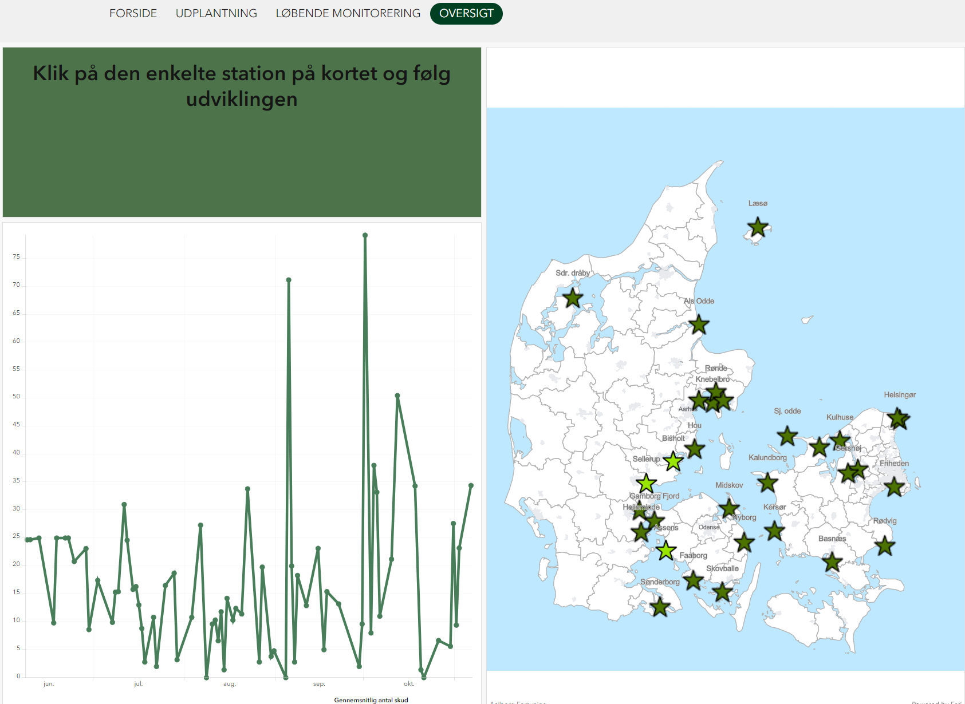Click the active OVERSIGT button

tap(466, 14)
